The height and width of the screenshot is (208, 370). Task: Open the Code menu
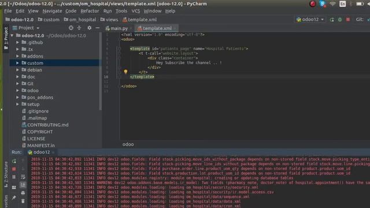click(71, 11)
